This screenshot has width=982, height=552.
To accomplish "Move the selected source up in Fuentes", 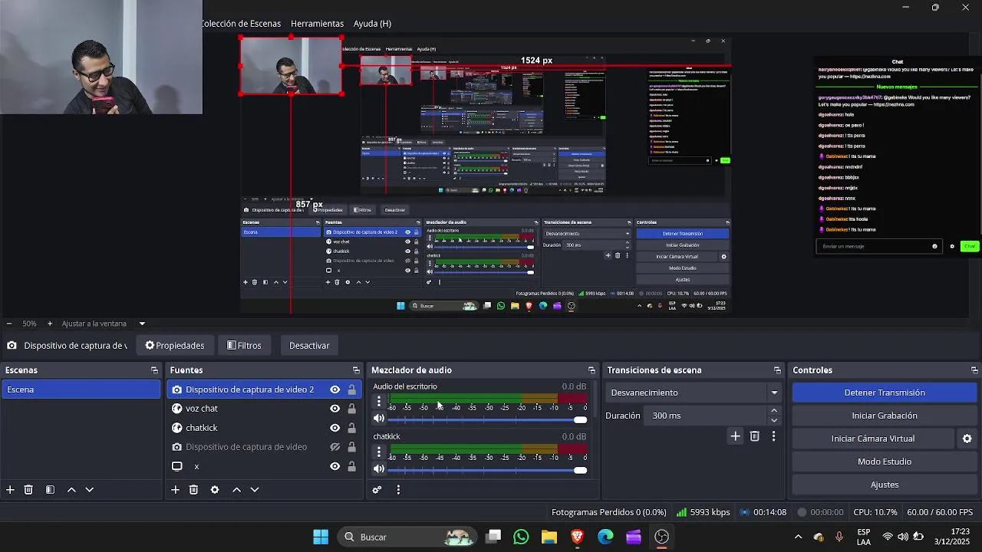I will (236, 490).
